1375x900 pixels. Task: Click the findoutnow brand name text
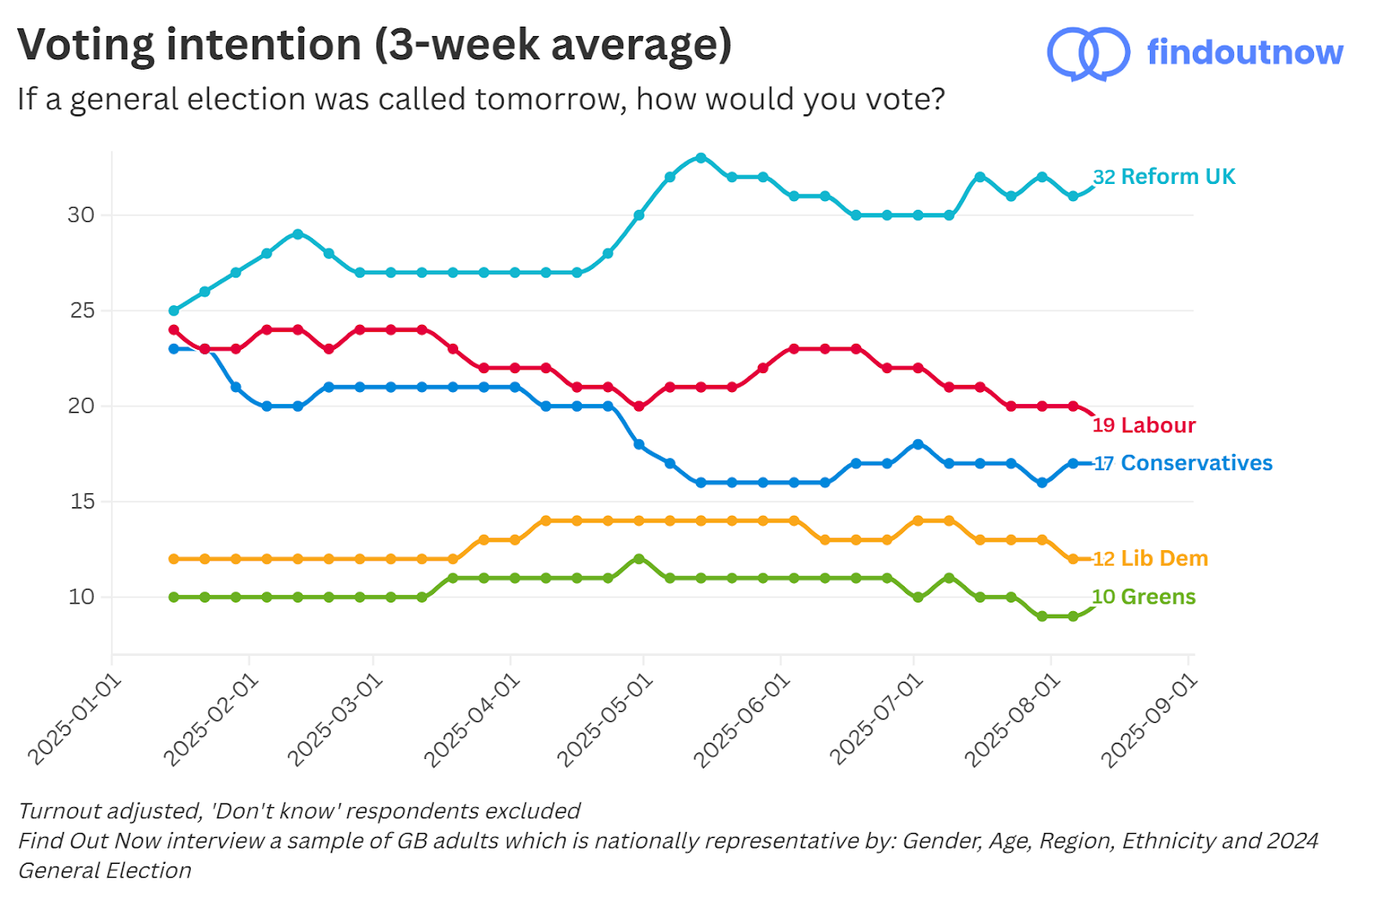(x=1245, y=52)
